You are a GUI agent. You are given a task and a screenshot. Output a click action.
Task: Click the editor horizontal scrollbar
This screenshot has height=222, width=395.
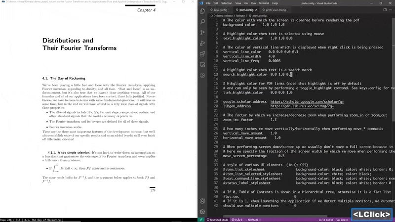coord(275,216)
